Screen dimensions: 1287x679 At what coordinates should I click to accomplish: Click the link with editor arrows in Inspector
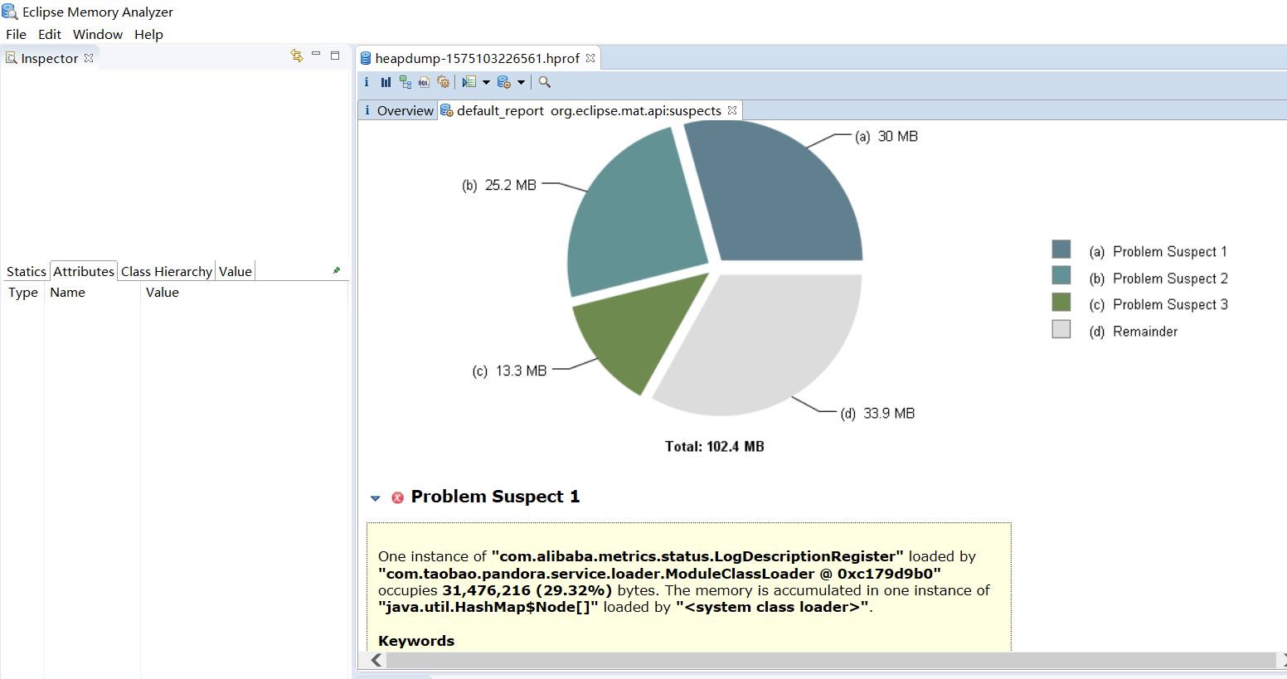297,56
